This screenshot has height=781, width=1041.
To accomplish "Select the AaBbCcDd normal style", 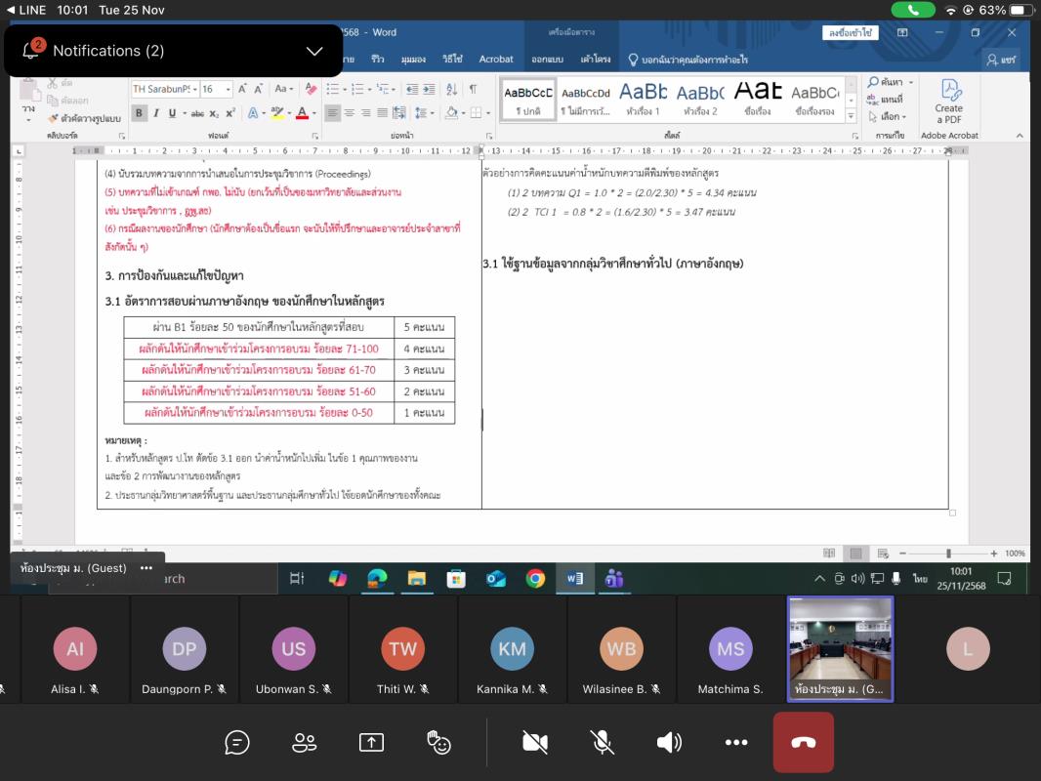I will point(528,100).
